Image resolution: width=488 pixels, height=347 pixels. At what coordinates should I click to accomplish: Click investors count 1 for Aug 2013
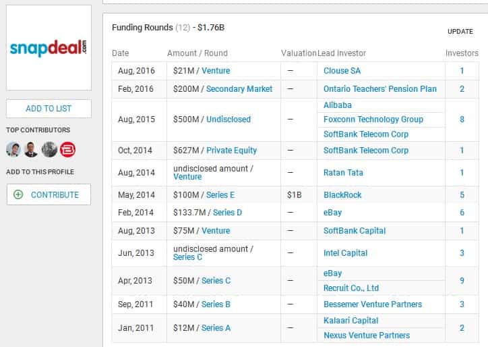462,231
